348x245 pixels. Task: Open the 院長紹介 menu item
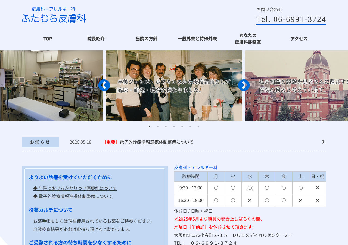(x=96, y=39)
